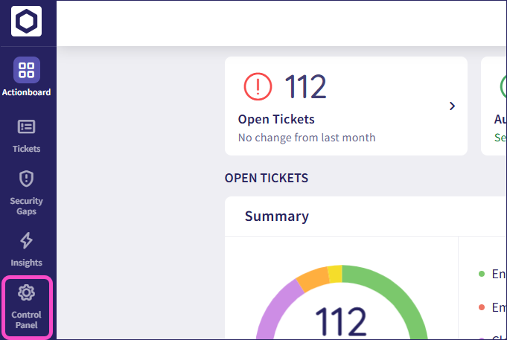Open the Security Gaps shield icon
Screen dimensions: 507x340
pos(27,179)
